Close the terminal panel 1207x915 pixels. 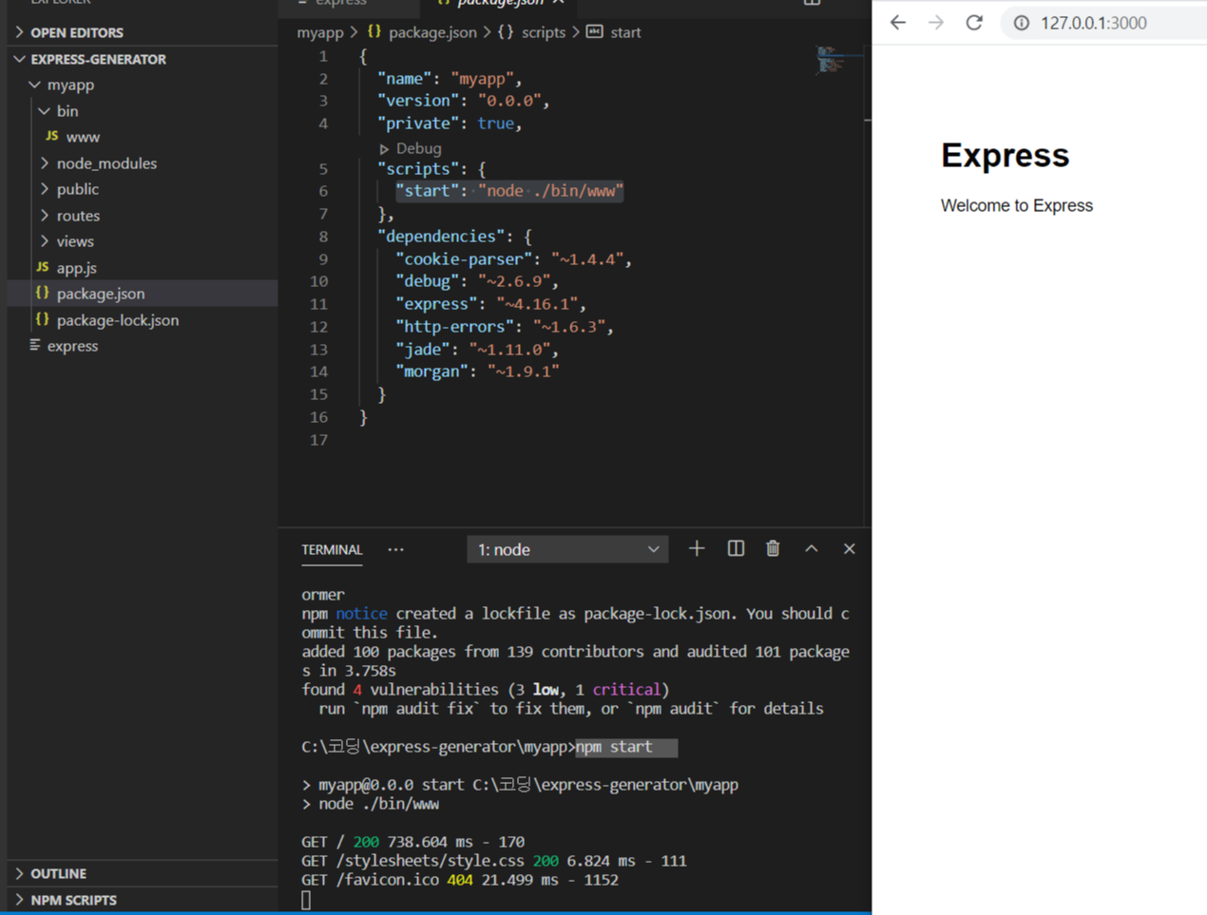pos(850,549)
